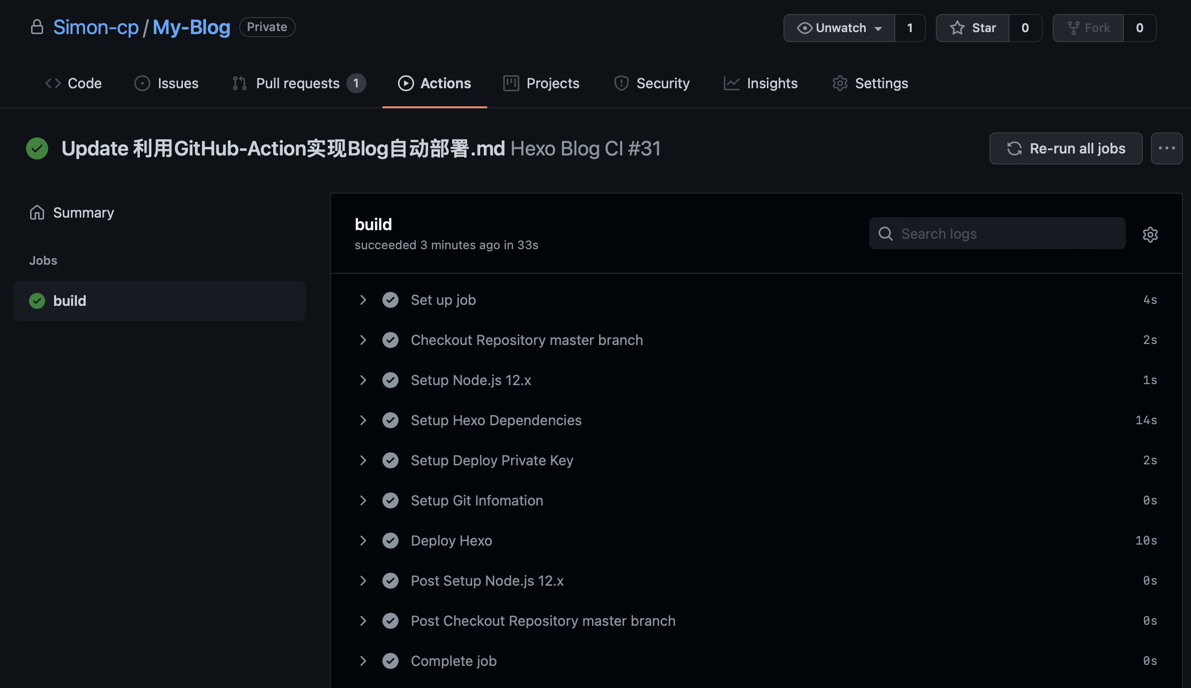
Task: Select the build job in sidebar
Action: [159, 301]
